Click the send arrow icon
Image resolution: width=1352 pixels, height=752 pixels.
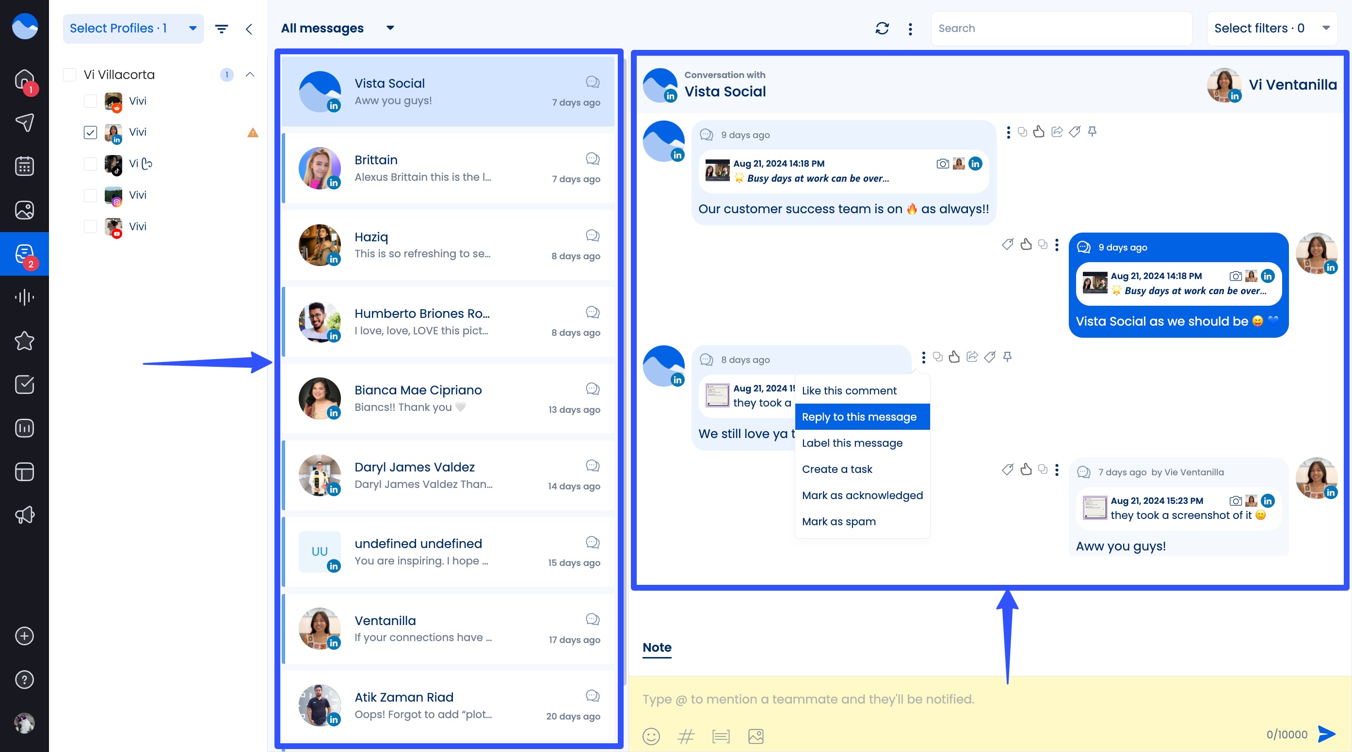pyautogui.click(x=1326, y=734)
